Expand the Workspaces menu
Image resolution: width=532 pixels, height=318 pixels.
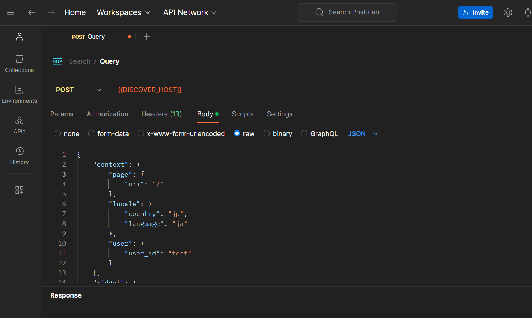[x=123, y=12]
